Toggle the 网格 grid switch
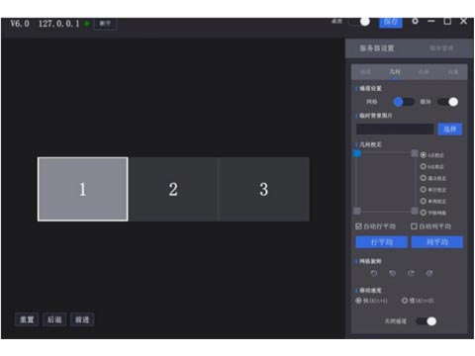This screenshot has height=356, width=475. [x=404, y=102]
